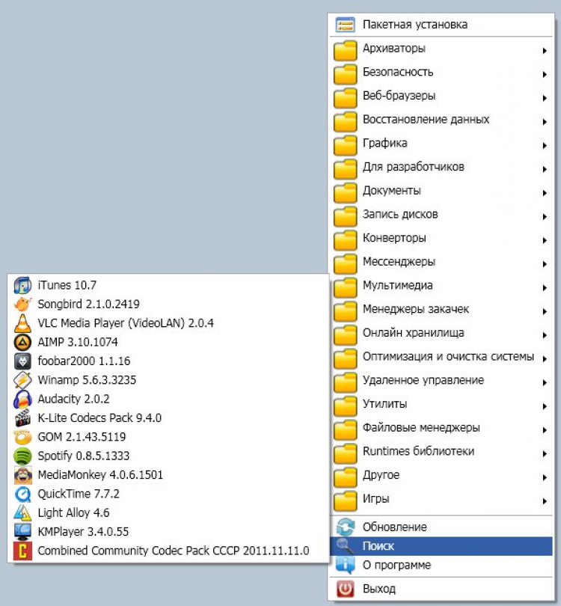Click the red CCCP codec pack icon

[x=22, y=551]
